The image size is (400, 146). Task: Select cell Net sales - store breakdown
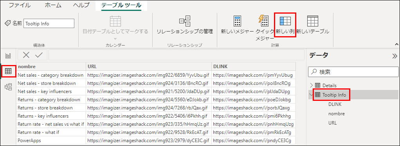(x=51, y=83)
